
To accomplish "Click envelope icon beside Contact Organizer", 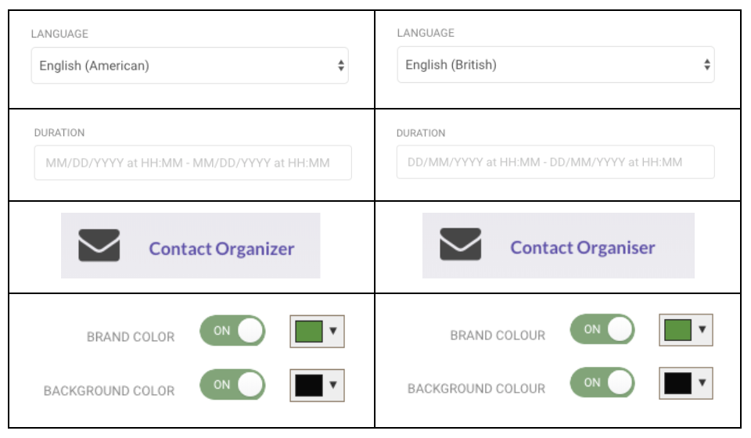I will [x=99, y=245].
